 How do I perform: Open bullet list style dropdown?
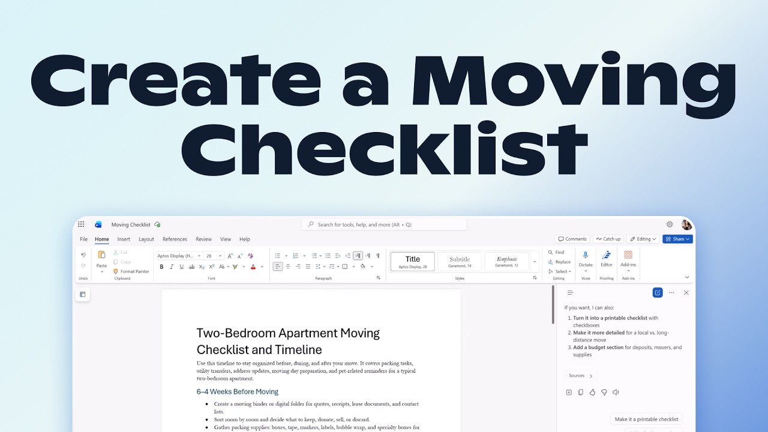[286, 256]
